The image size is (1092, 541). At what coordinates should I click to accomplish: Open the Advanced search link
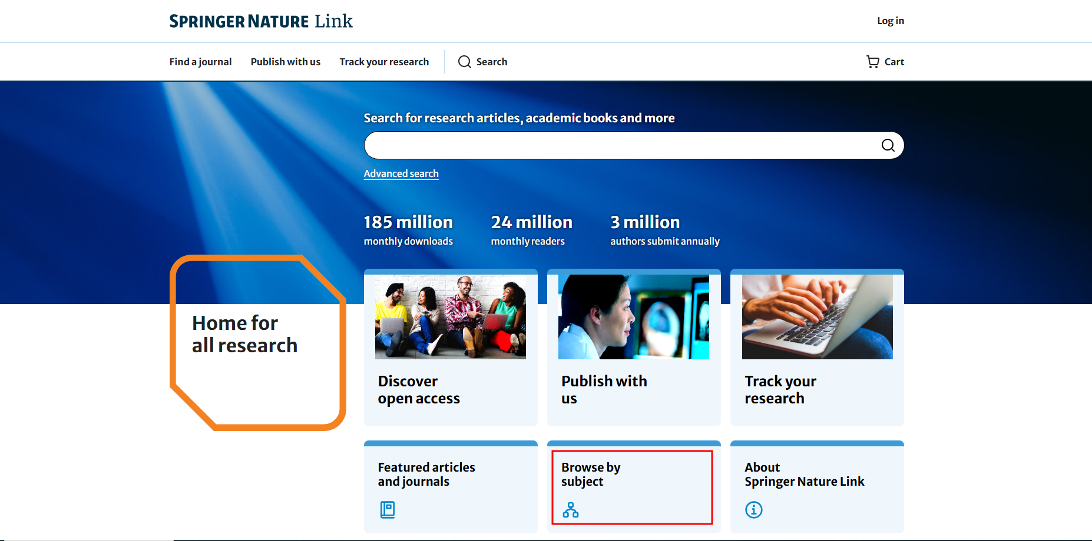401,173
